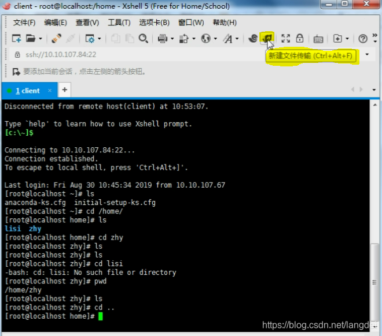Expand the Encoding globe dropdown arrow

[x=215, y=39]
